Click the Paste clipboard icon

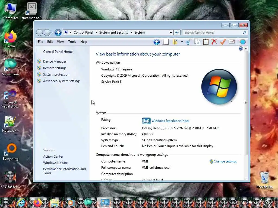click(206, 42)
